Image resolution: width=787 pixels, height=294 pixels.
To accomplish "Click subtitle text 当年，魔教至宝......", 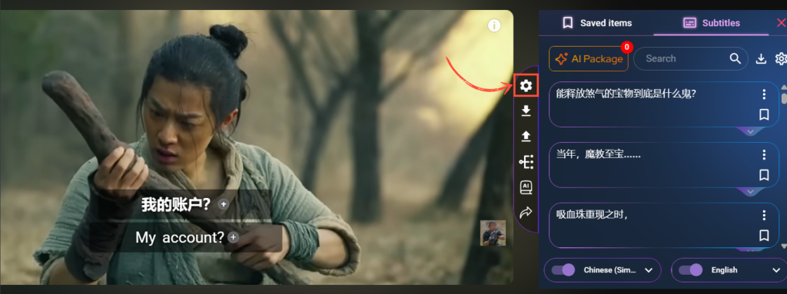I will pyautogui.click(x=598, y=154).
